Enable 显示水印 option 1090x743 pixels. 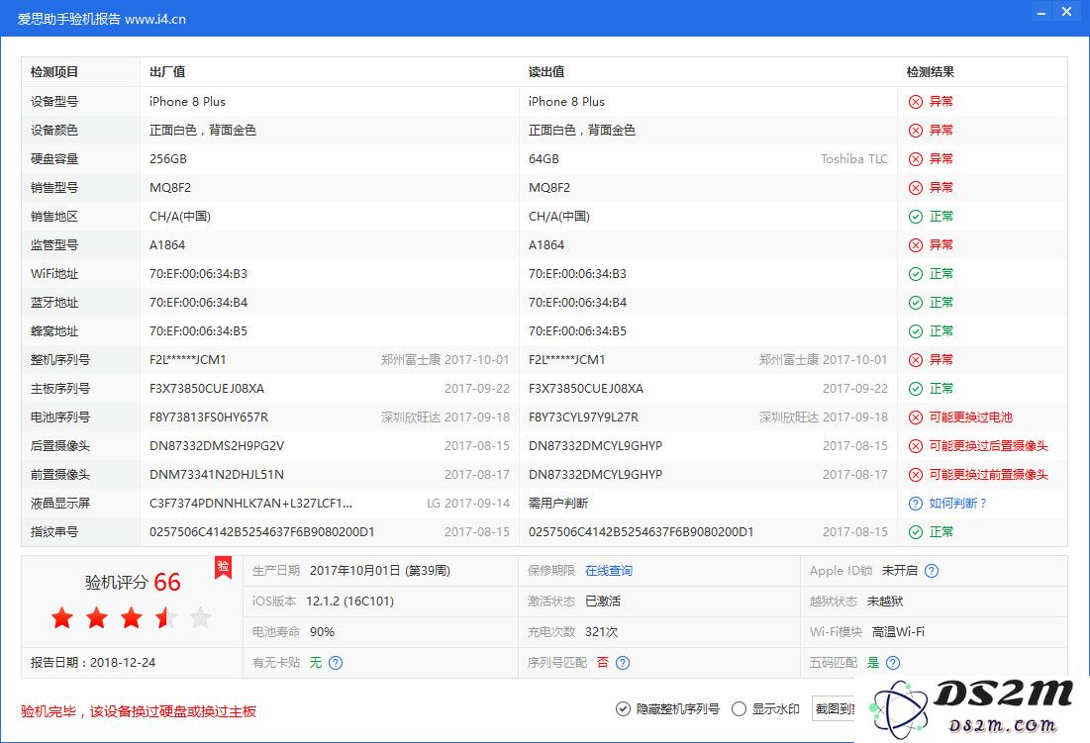(765, 709)
